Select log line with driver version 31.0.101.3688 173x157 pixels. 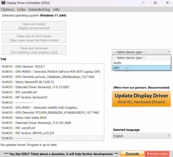tap(52, 123)
